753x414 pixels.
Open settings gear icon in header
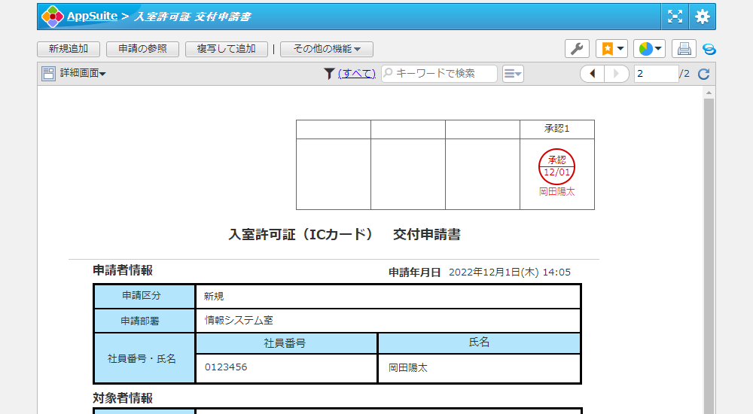(x=702, y=16)
